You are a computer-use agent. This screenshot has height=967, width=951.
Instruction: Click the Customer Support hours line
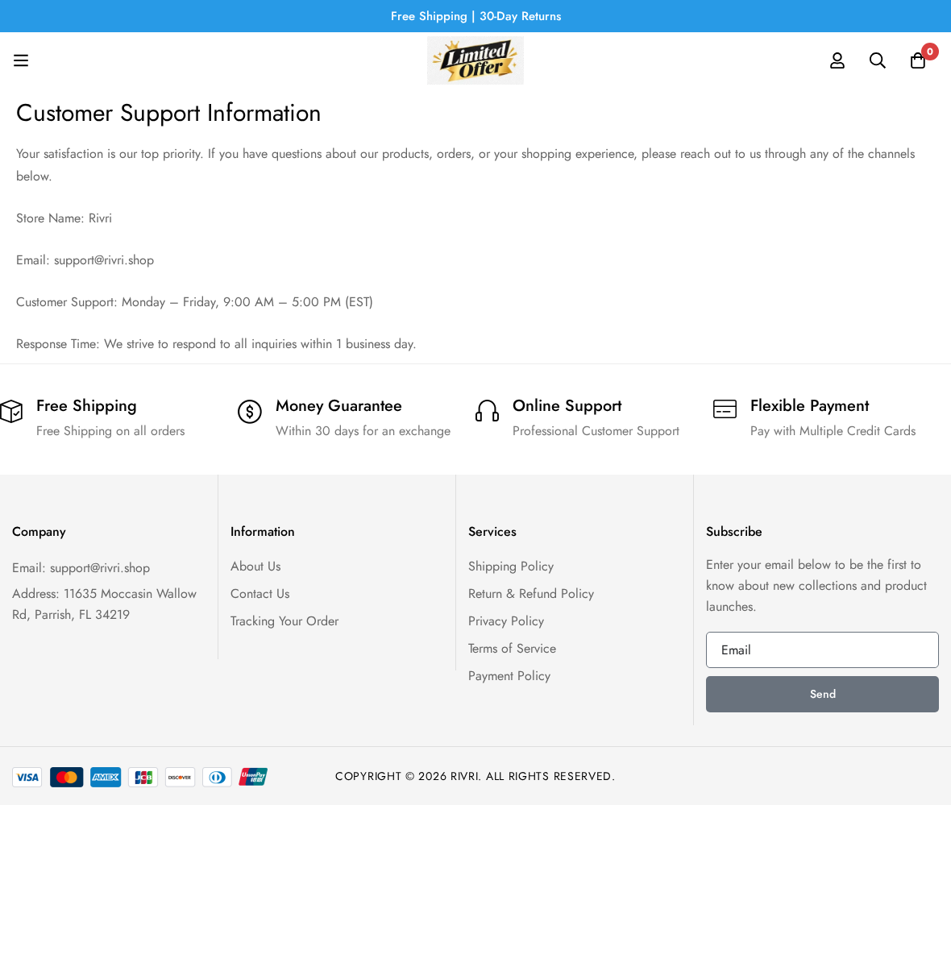coord(194,302)
